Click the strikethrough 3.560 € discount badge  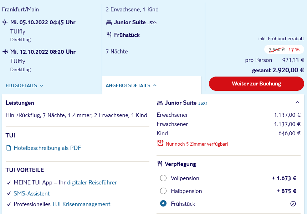point(284,49)
